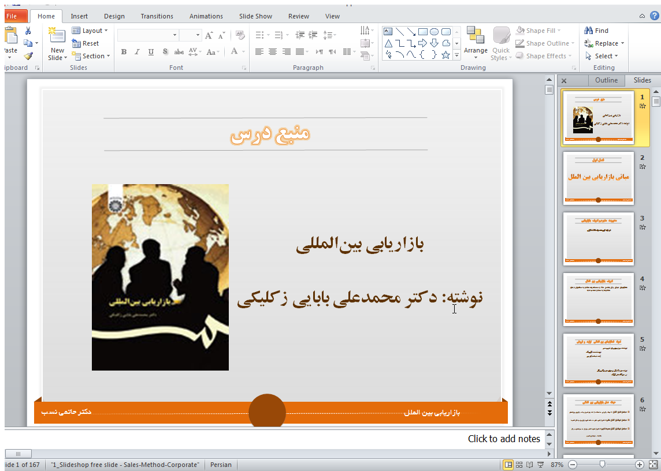Viewport: 661px width, 471px height.
Task: Click the Decrease List Level icon
Action: 300,35
